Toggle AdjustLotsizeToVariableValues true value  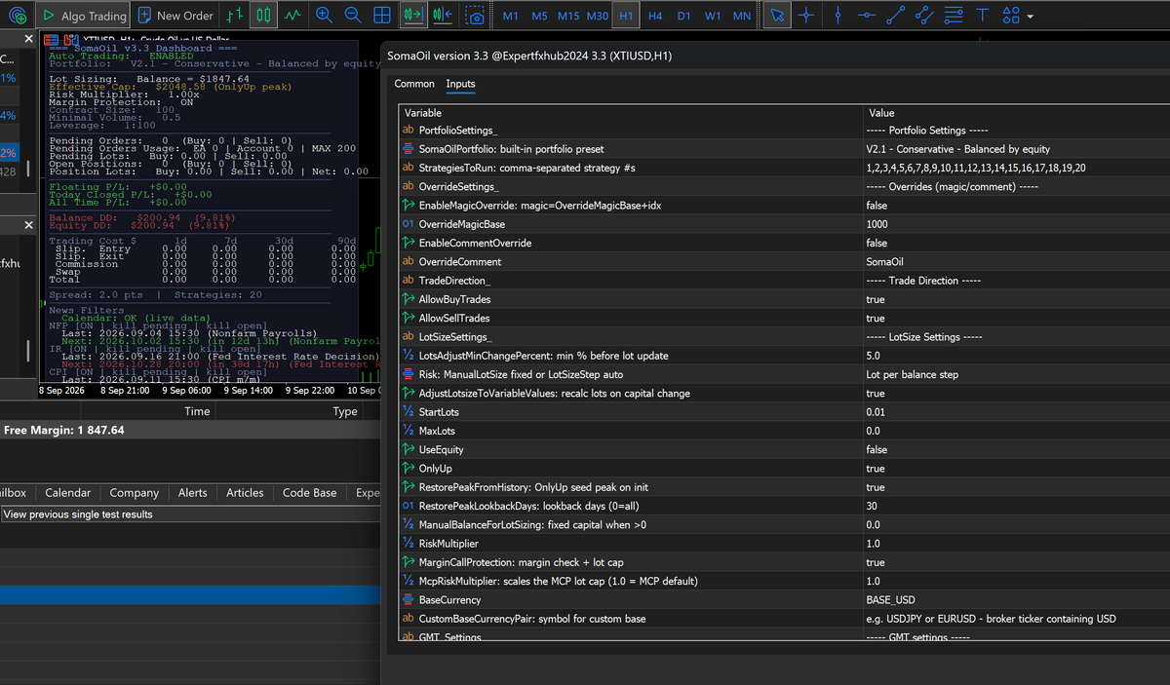click(1014, 394)
